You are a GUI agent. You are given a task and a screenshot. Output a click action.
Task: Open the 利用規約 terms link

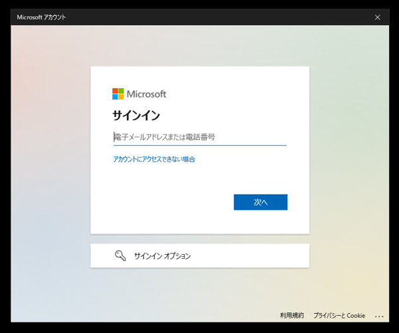click(292, 316)
